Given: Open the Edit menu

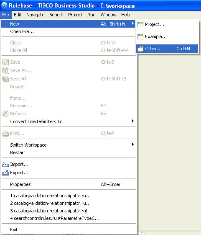Looking at the screenshot, I should [x=18, y=15].
